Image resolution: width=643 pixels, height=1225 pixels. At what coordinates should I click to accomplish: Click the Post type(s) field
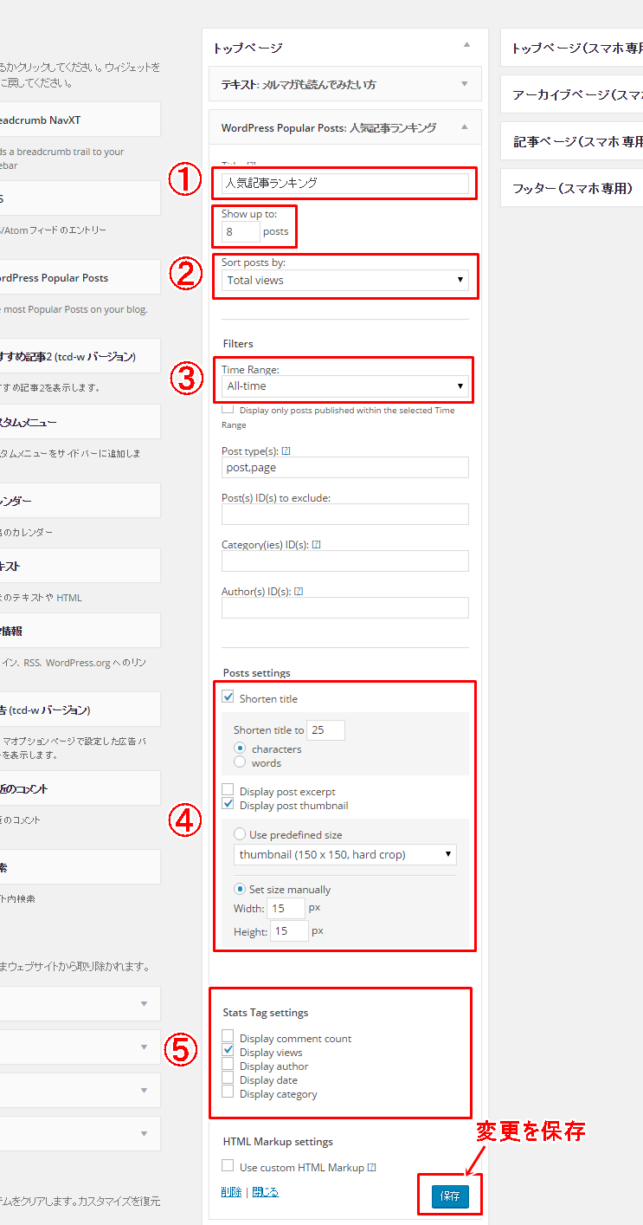pos(345,467)
